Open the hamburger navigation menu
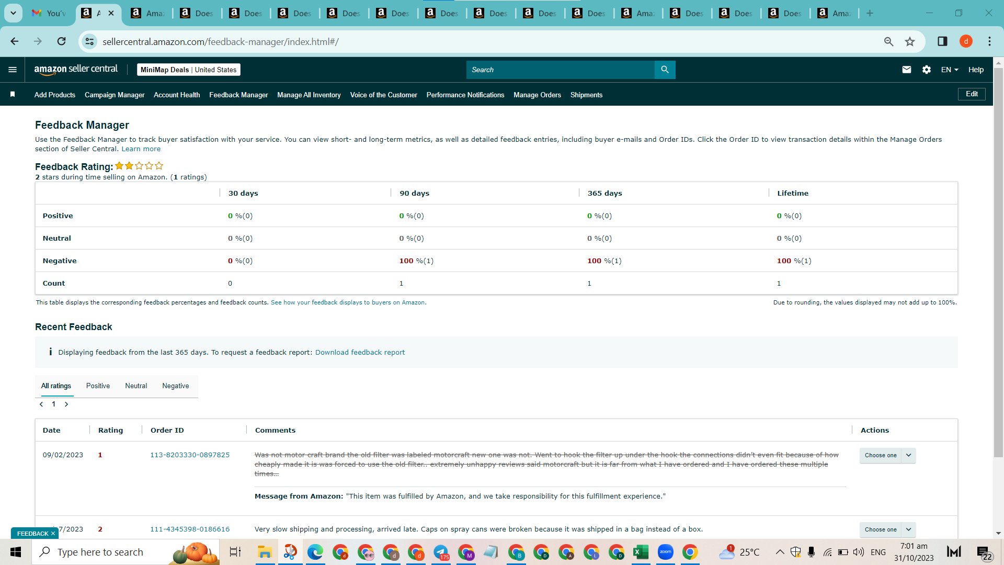The height and width of the screenshot is (565, 1004). (x=13, y=70)
